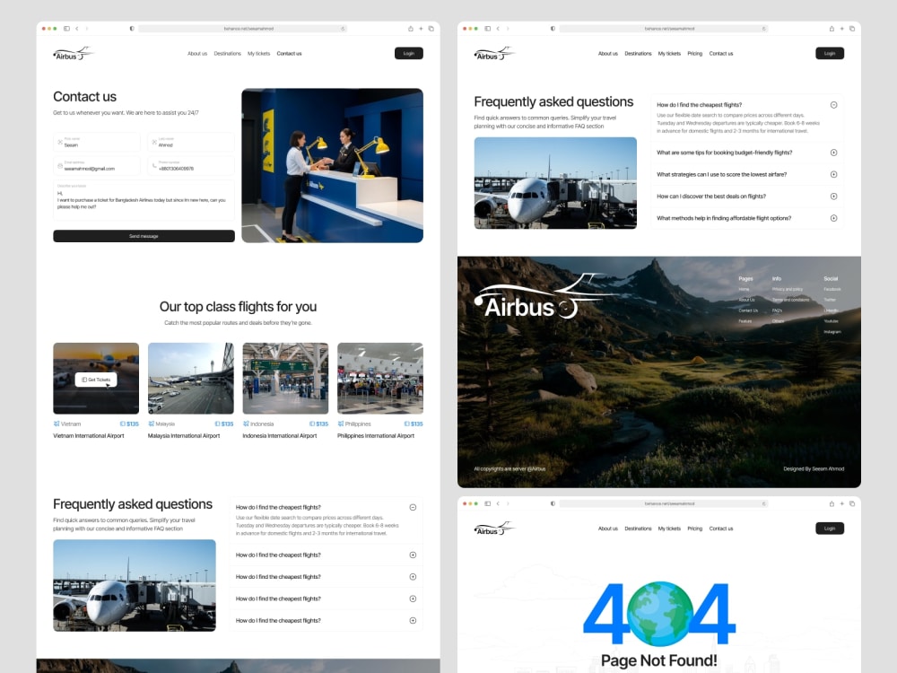Expand 'What methods help in finding affordable flight options?'

click(833, 218)
